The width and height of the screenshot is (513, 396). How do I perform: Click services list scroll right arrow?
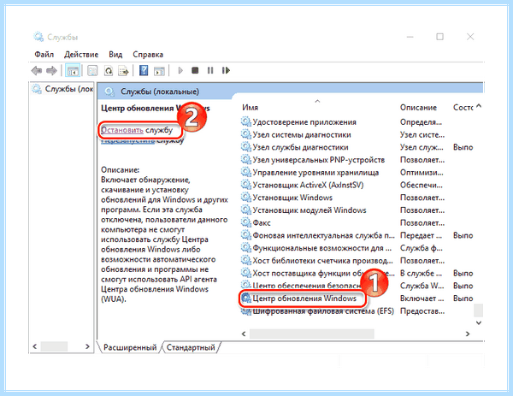tap(468, 334)
